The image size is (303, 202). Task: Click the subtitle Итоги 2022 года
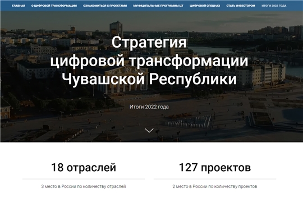[x=149, y=107]
